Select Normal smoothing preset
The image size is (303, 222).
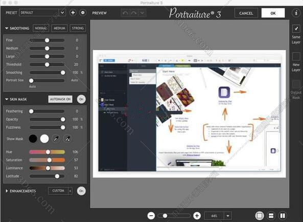point(41,28)
